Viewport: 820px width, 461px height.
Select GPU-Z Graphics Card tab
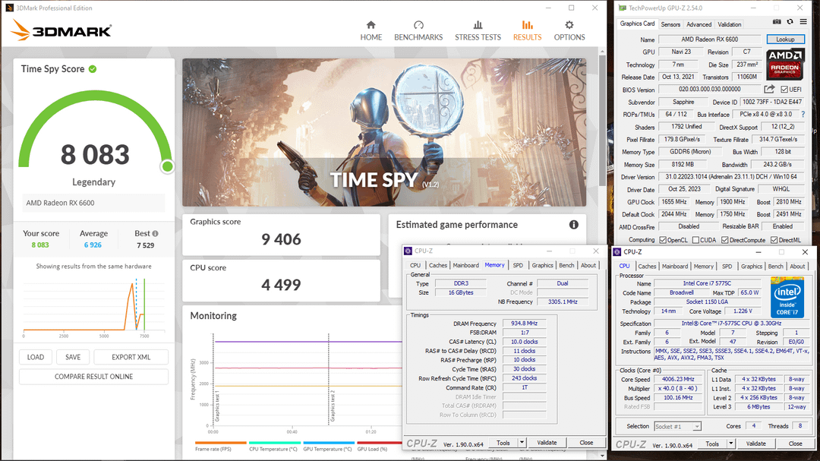(x=637, y=24)
